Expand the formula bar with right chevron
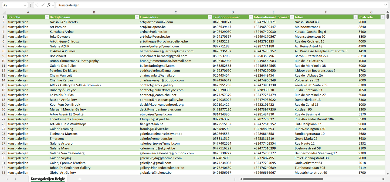 pyautogui.click(x=386, y=5)
